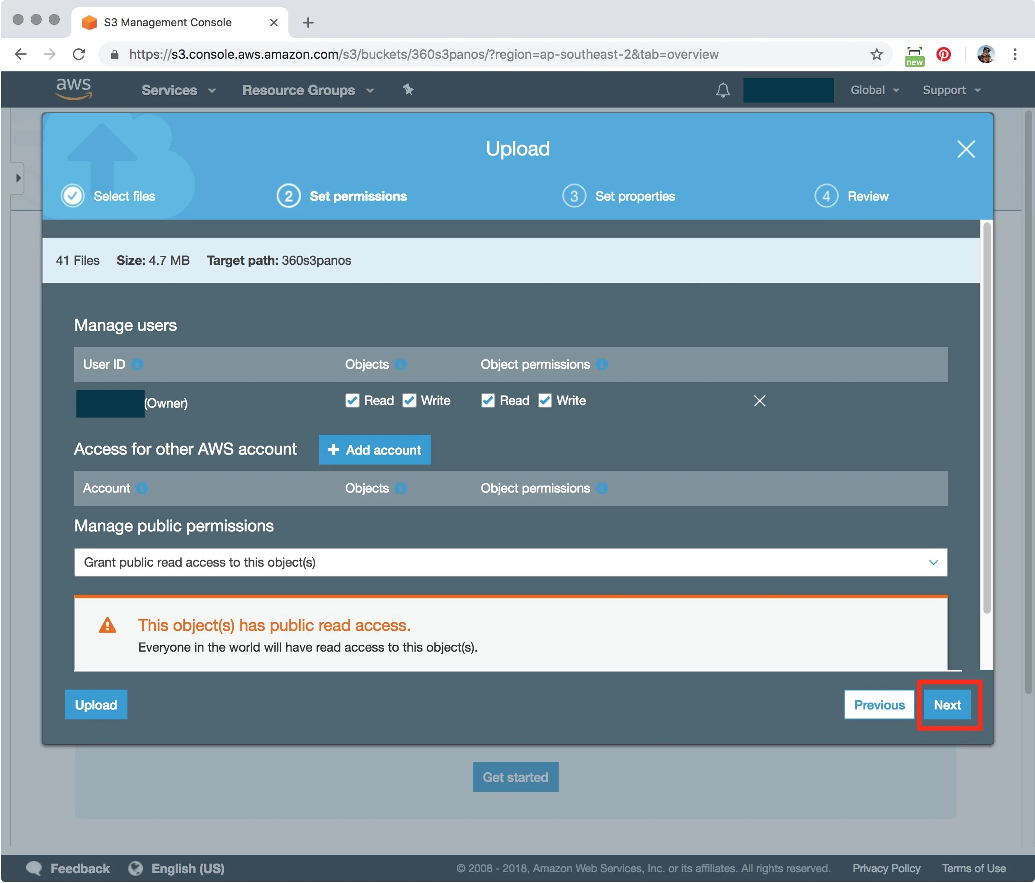Viewport: 1035px width, 883px height.
Task: Click the Feedback speech bubble icon
Action: coord(34,869)
